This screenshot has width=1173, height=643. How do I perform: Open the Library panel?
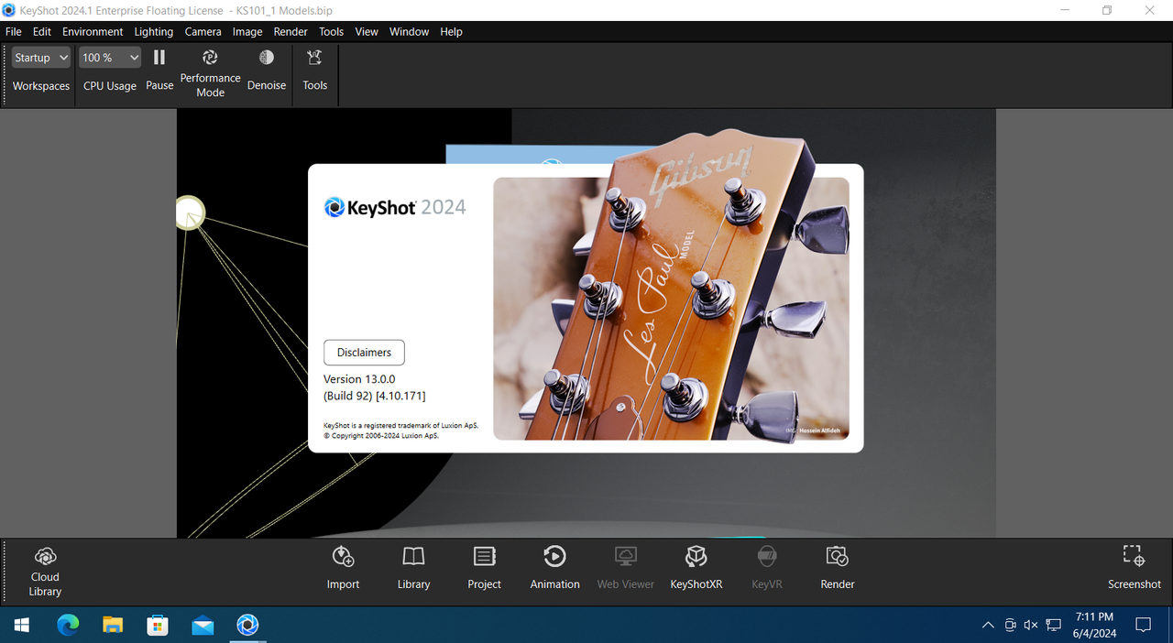point(413,568)
